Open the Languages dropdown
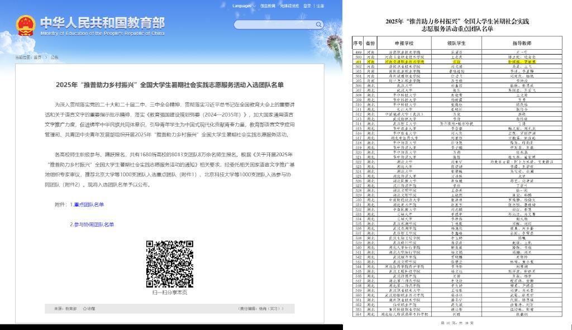Viewport: 572px width, 330px height. pos(242,6)
